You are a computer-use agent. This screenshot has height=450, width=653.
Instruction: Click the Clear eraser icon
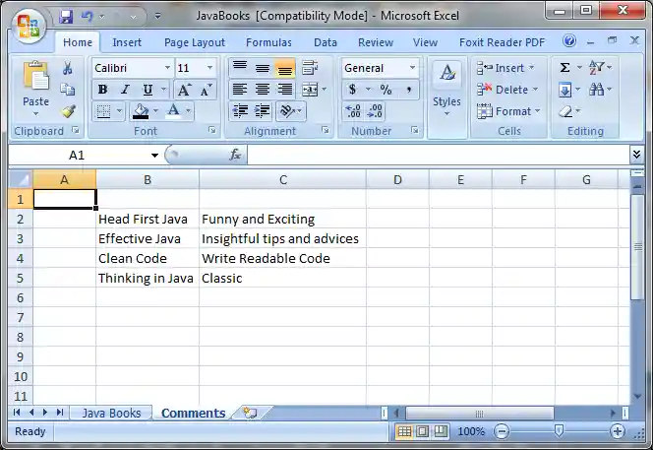(x=565, y=111)
